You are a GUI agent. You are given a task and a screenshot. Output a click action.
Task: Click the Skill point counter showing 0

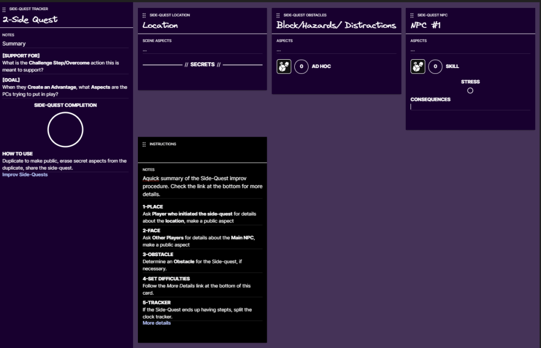[x=435, y=67]
